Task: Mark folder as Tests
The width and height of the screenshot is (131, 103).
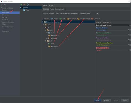Action: (62, 19)
